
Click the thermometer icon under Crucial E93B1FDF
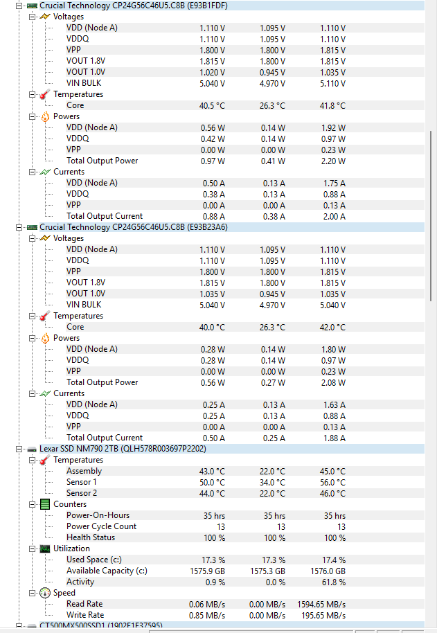45,94
